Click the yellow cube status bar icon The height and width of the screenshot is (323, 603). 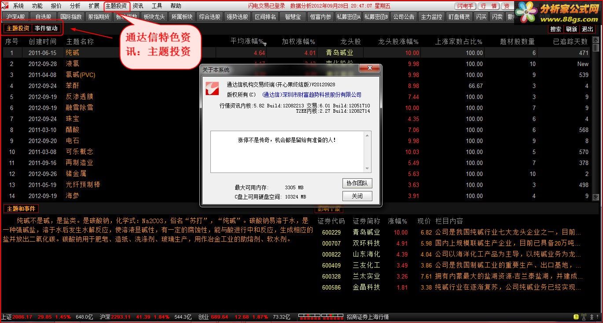point(576,317)
